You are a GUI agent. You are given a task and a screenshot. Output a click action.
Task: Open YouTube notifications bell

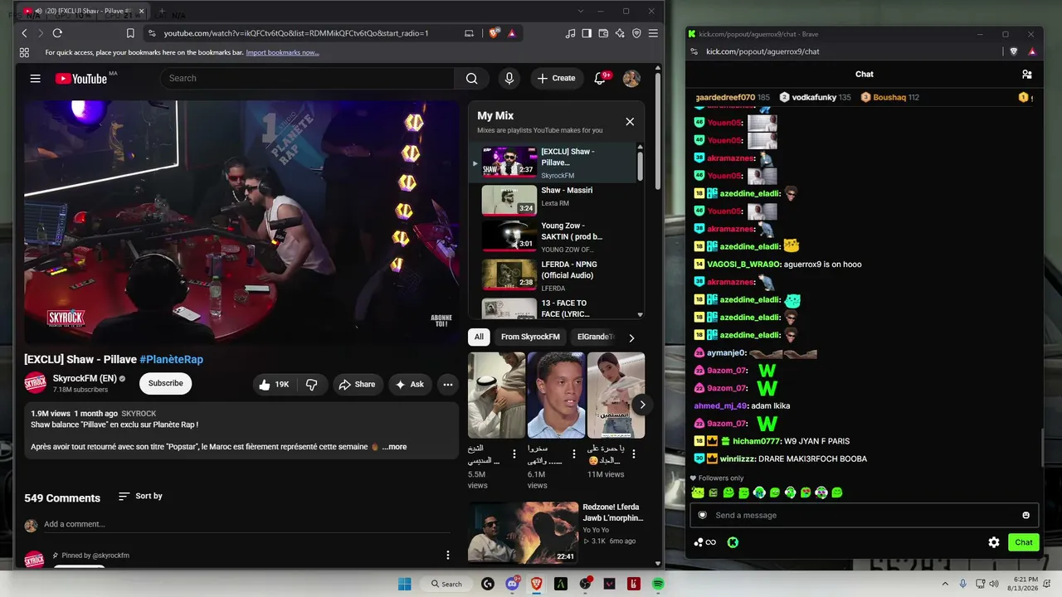(x=600, y=79)
